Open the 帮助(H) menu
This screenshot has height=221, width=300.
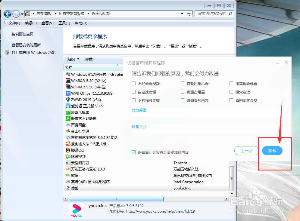(81, 23)
